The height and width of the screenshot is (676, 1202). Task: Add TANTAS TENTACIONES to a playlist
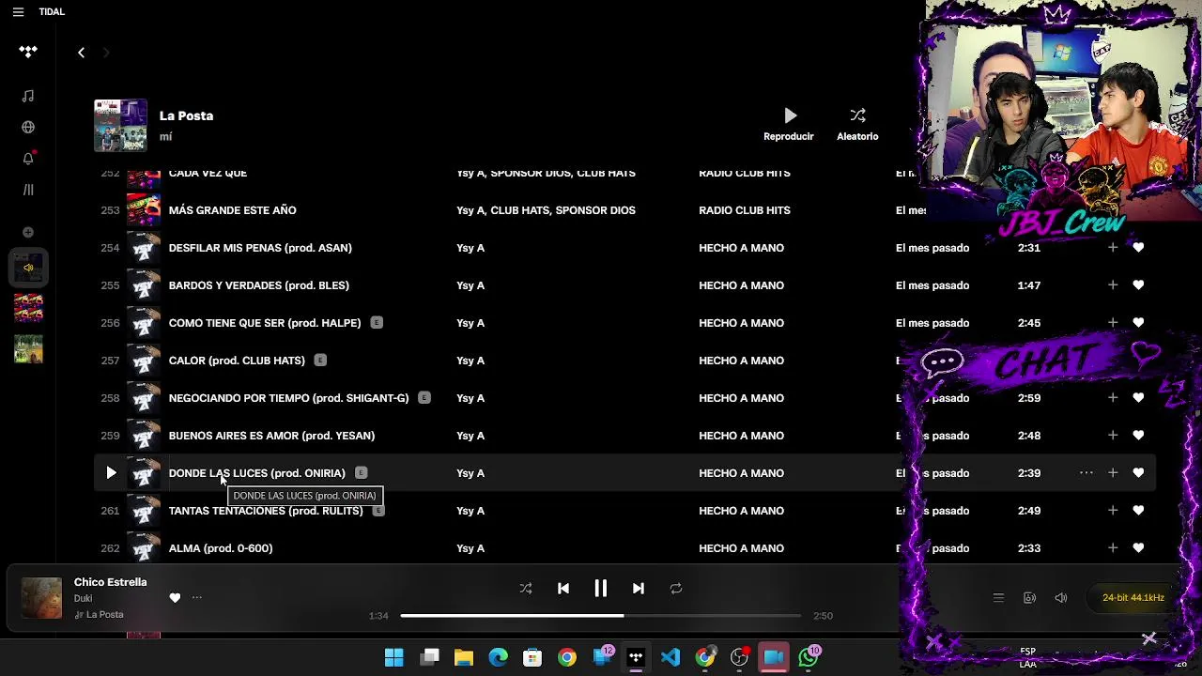(x=1113, y=511)
